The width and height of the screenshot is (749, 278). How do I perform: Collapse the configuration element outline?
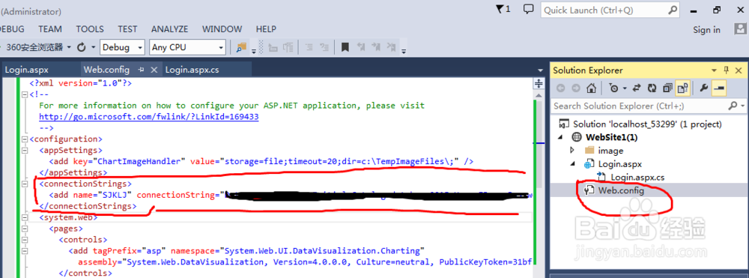(25, 139)
